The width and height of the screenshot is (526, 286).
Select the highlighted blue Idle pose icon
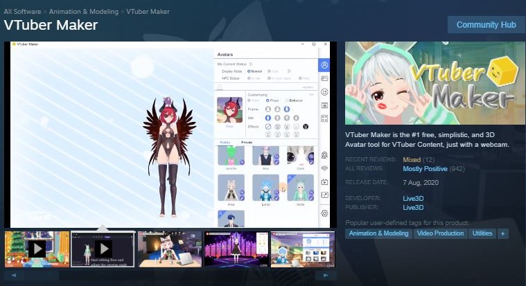coord(268,118)
